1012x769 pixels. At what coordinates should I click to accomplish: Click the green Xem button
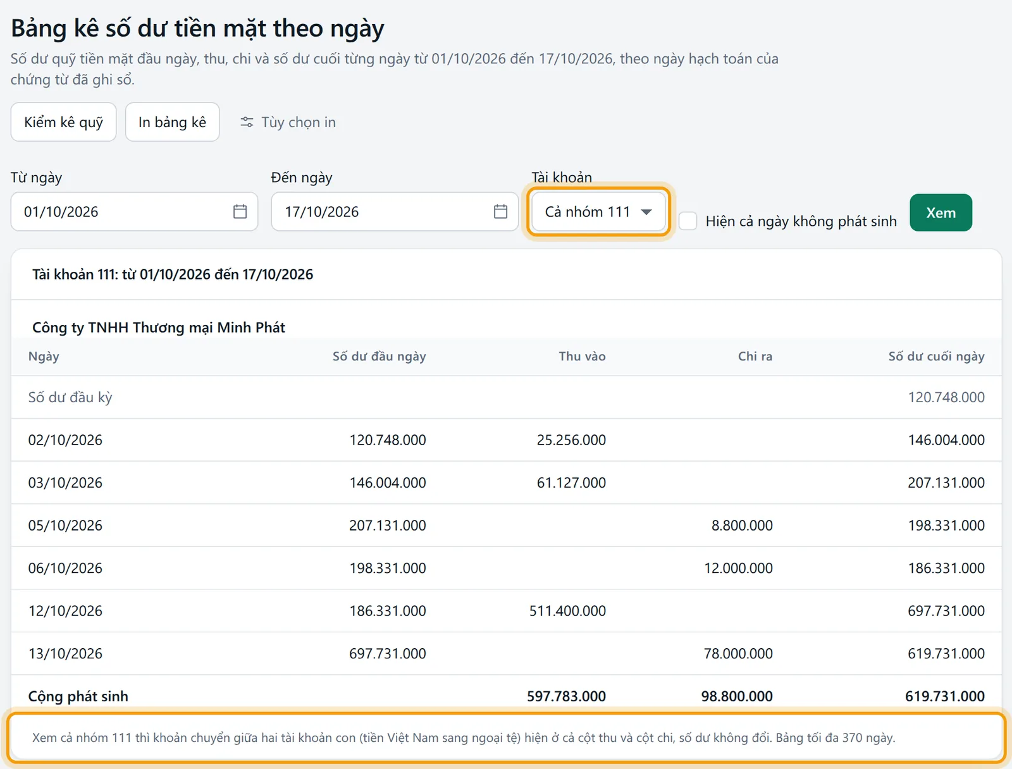(x=941, y=212)
